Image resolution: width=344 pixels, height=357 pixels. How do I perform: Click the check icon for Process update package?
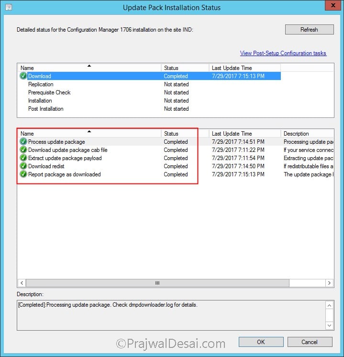click(23, 142)
